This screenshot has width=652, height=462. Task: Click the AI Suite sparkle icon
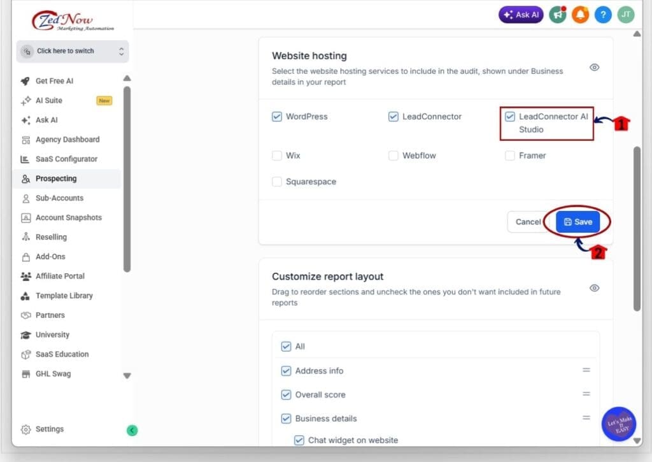[25, 101]
